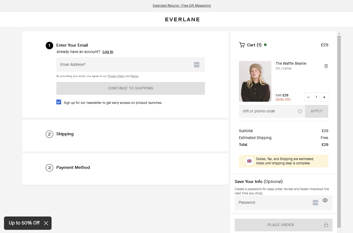The height and width of the screenshot is (233, 353).
Task: Click the scrollbar up arrow
Action: click(339, 34)
